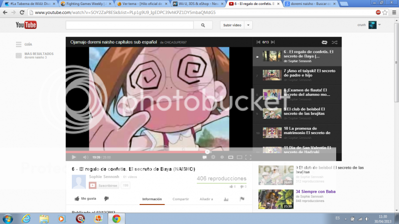This screenshot has width=399, height=224.
Task: Bookmark page with the star icon
Action: click(x=385, y=12)
